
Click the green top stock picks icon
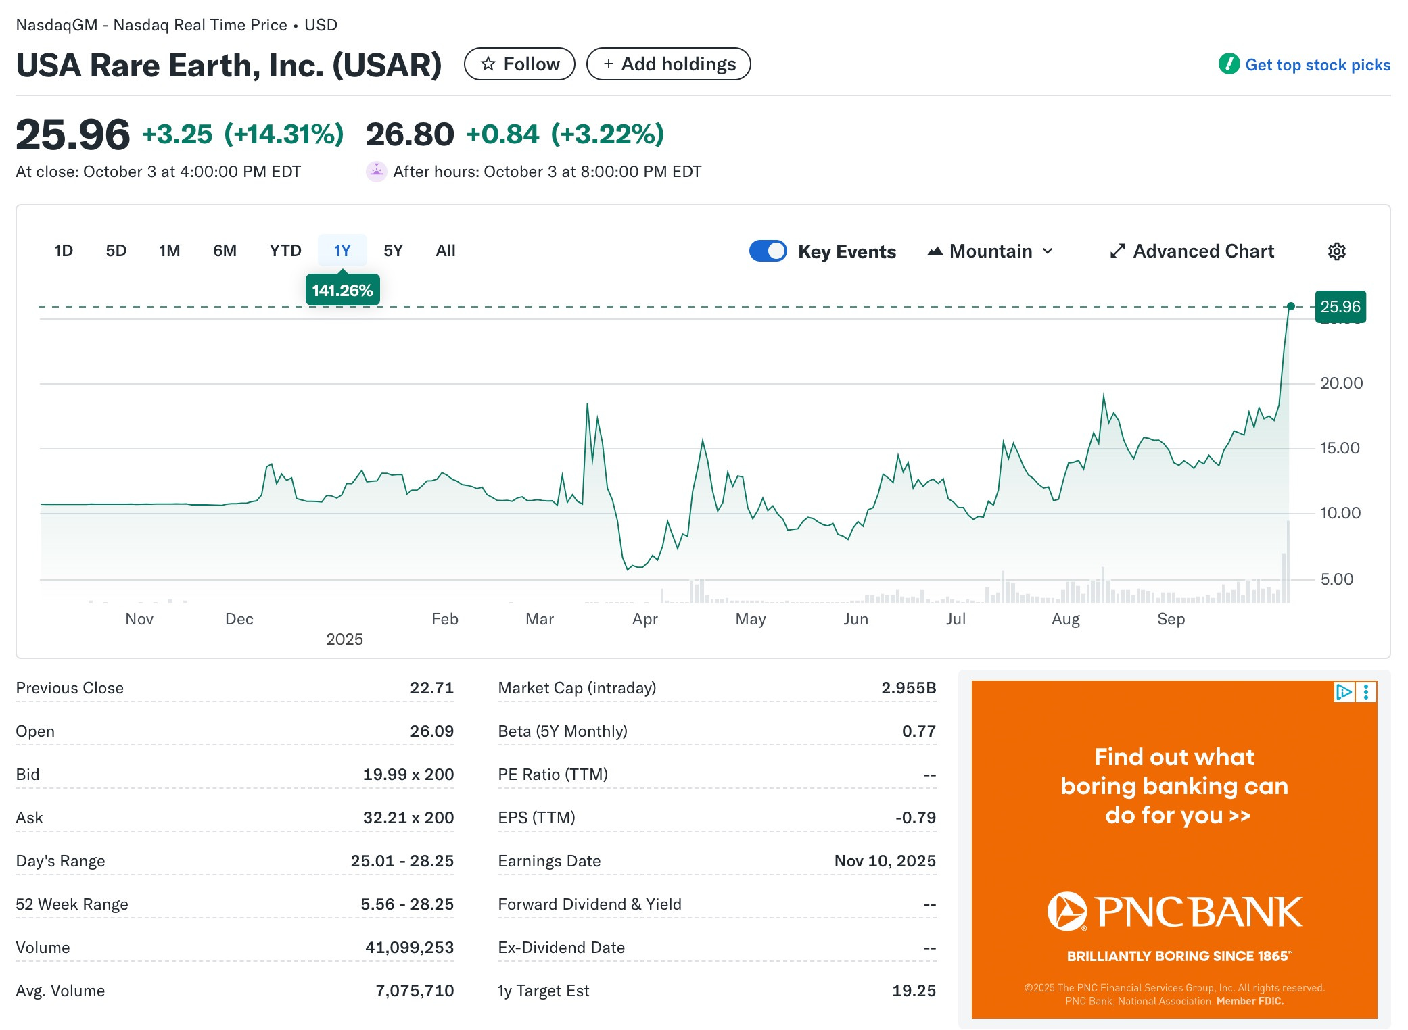coord(1229,64)
